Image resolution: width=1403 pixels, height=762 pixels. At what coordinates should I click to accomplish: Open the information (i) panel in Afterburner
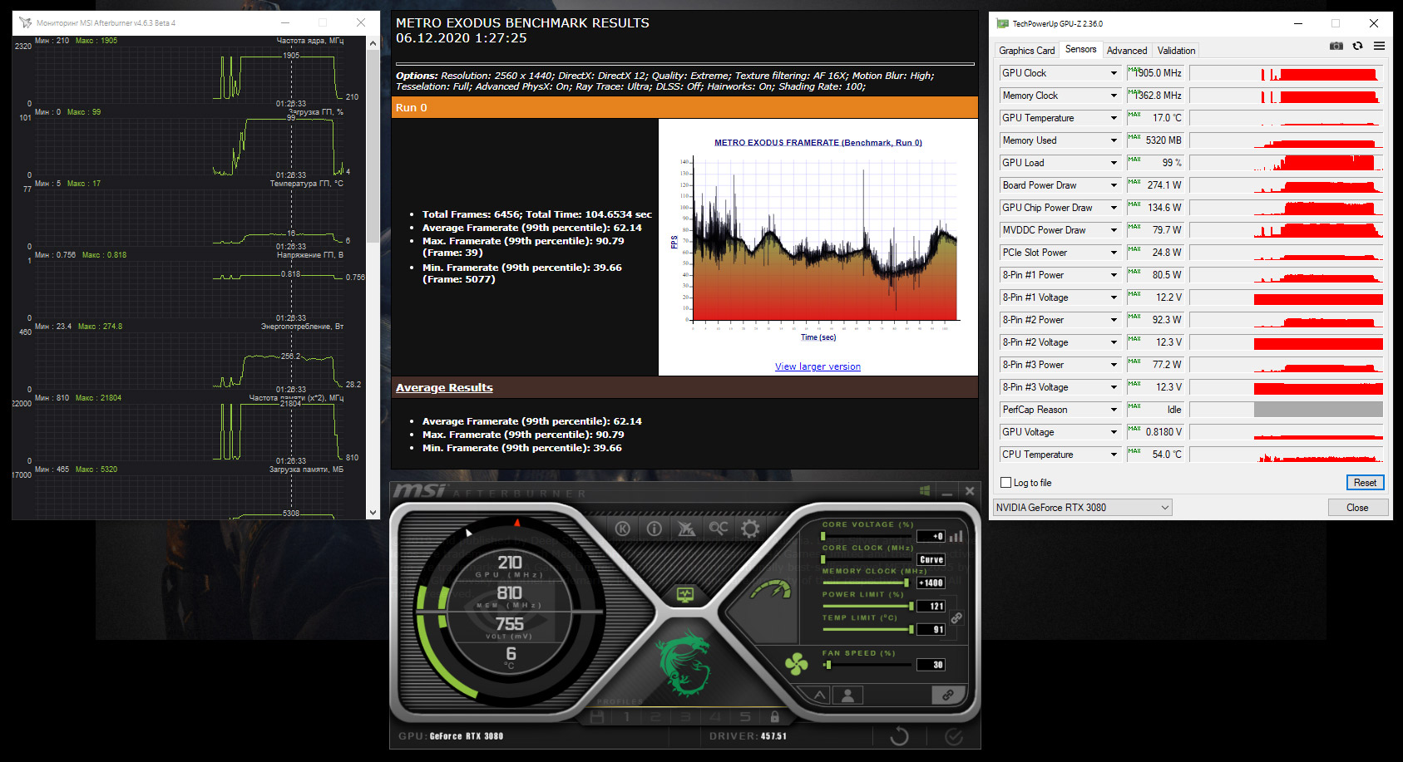(x=655, y=528)
